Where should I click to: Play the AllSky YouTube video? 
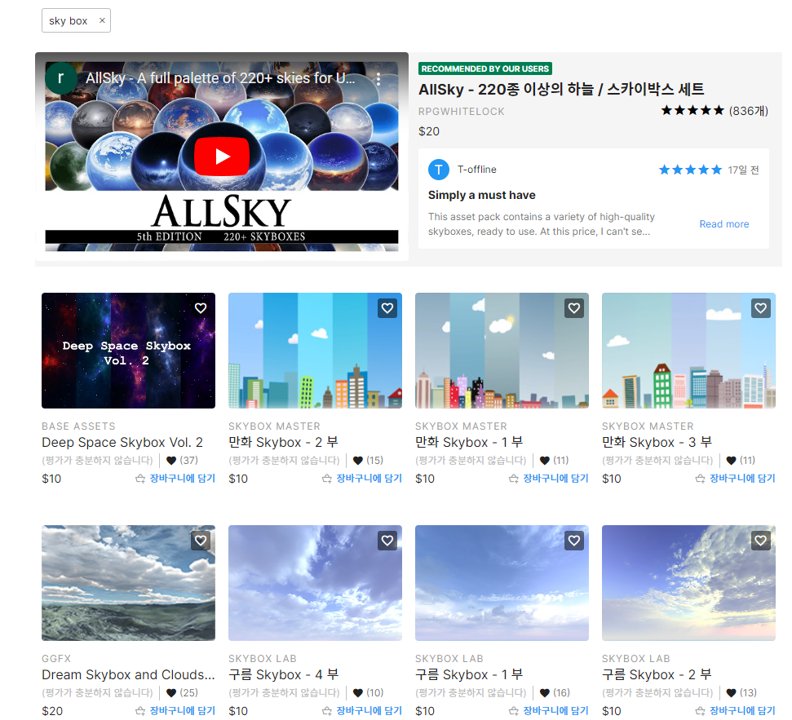click(x=222, y=157)
